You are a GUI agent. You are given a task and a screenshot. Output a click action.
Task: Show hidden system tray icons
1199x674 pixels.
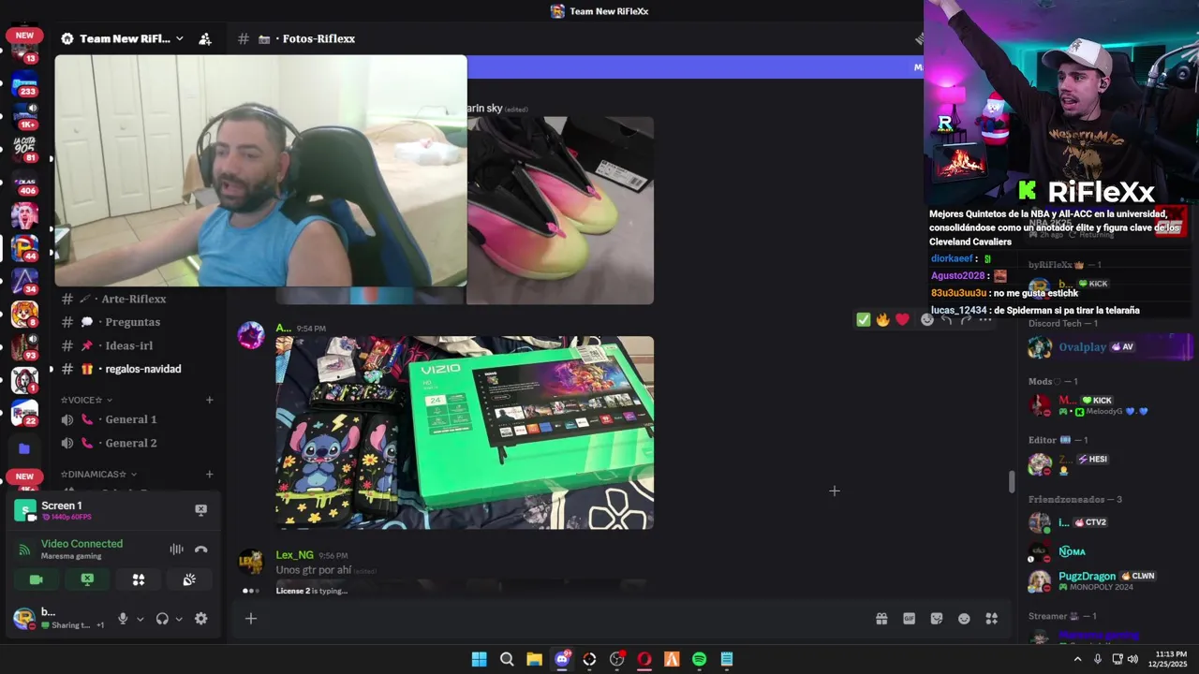point(1077,659)
